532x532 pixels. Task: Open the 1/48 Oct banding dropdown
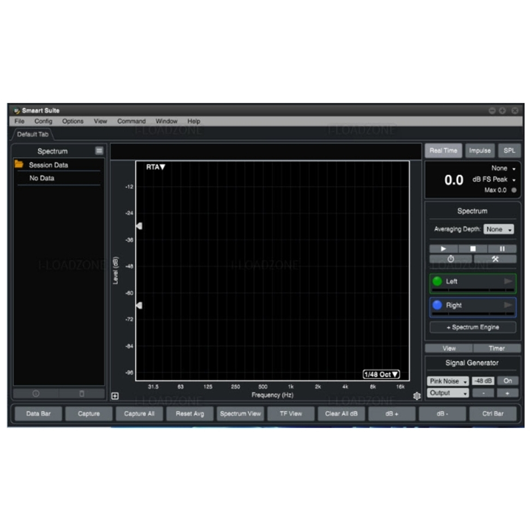tap(381, 374)
